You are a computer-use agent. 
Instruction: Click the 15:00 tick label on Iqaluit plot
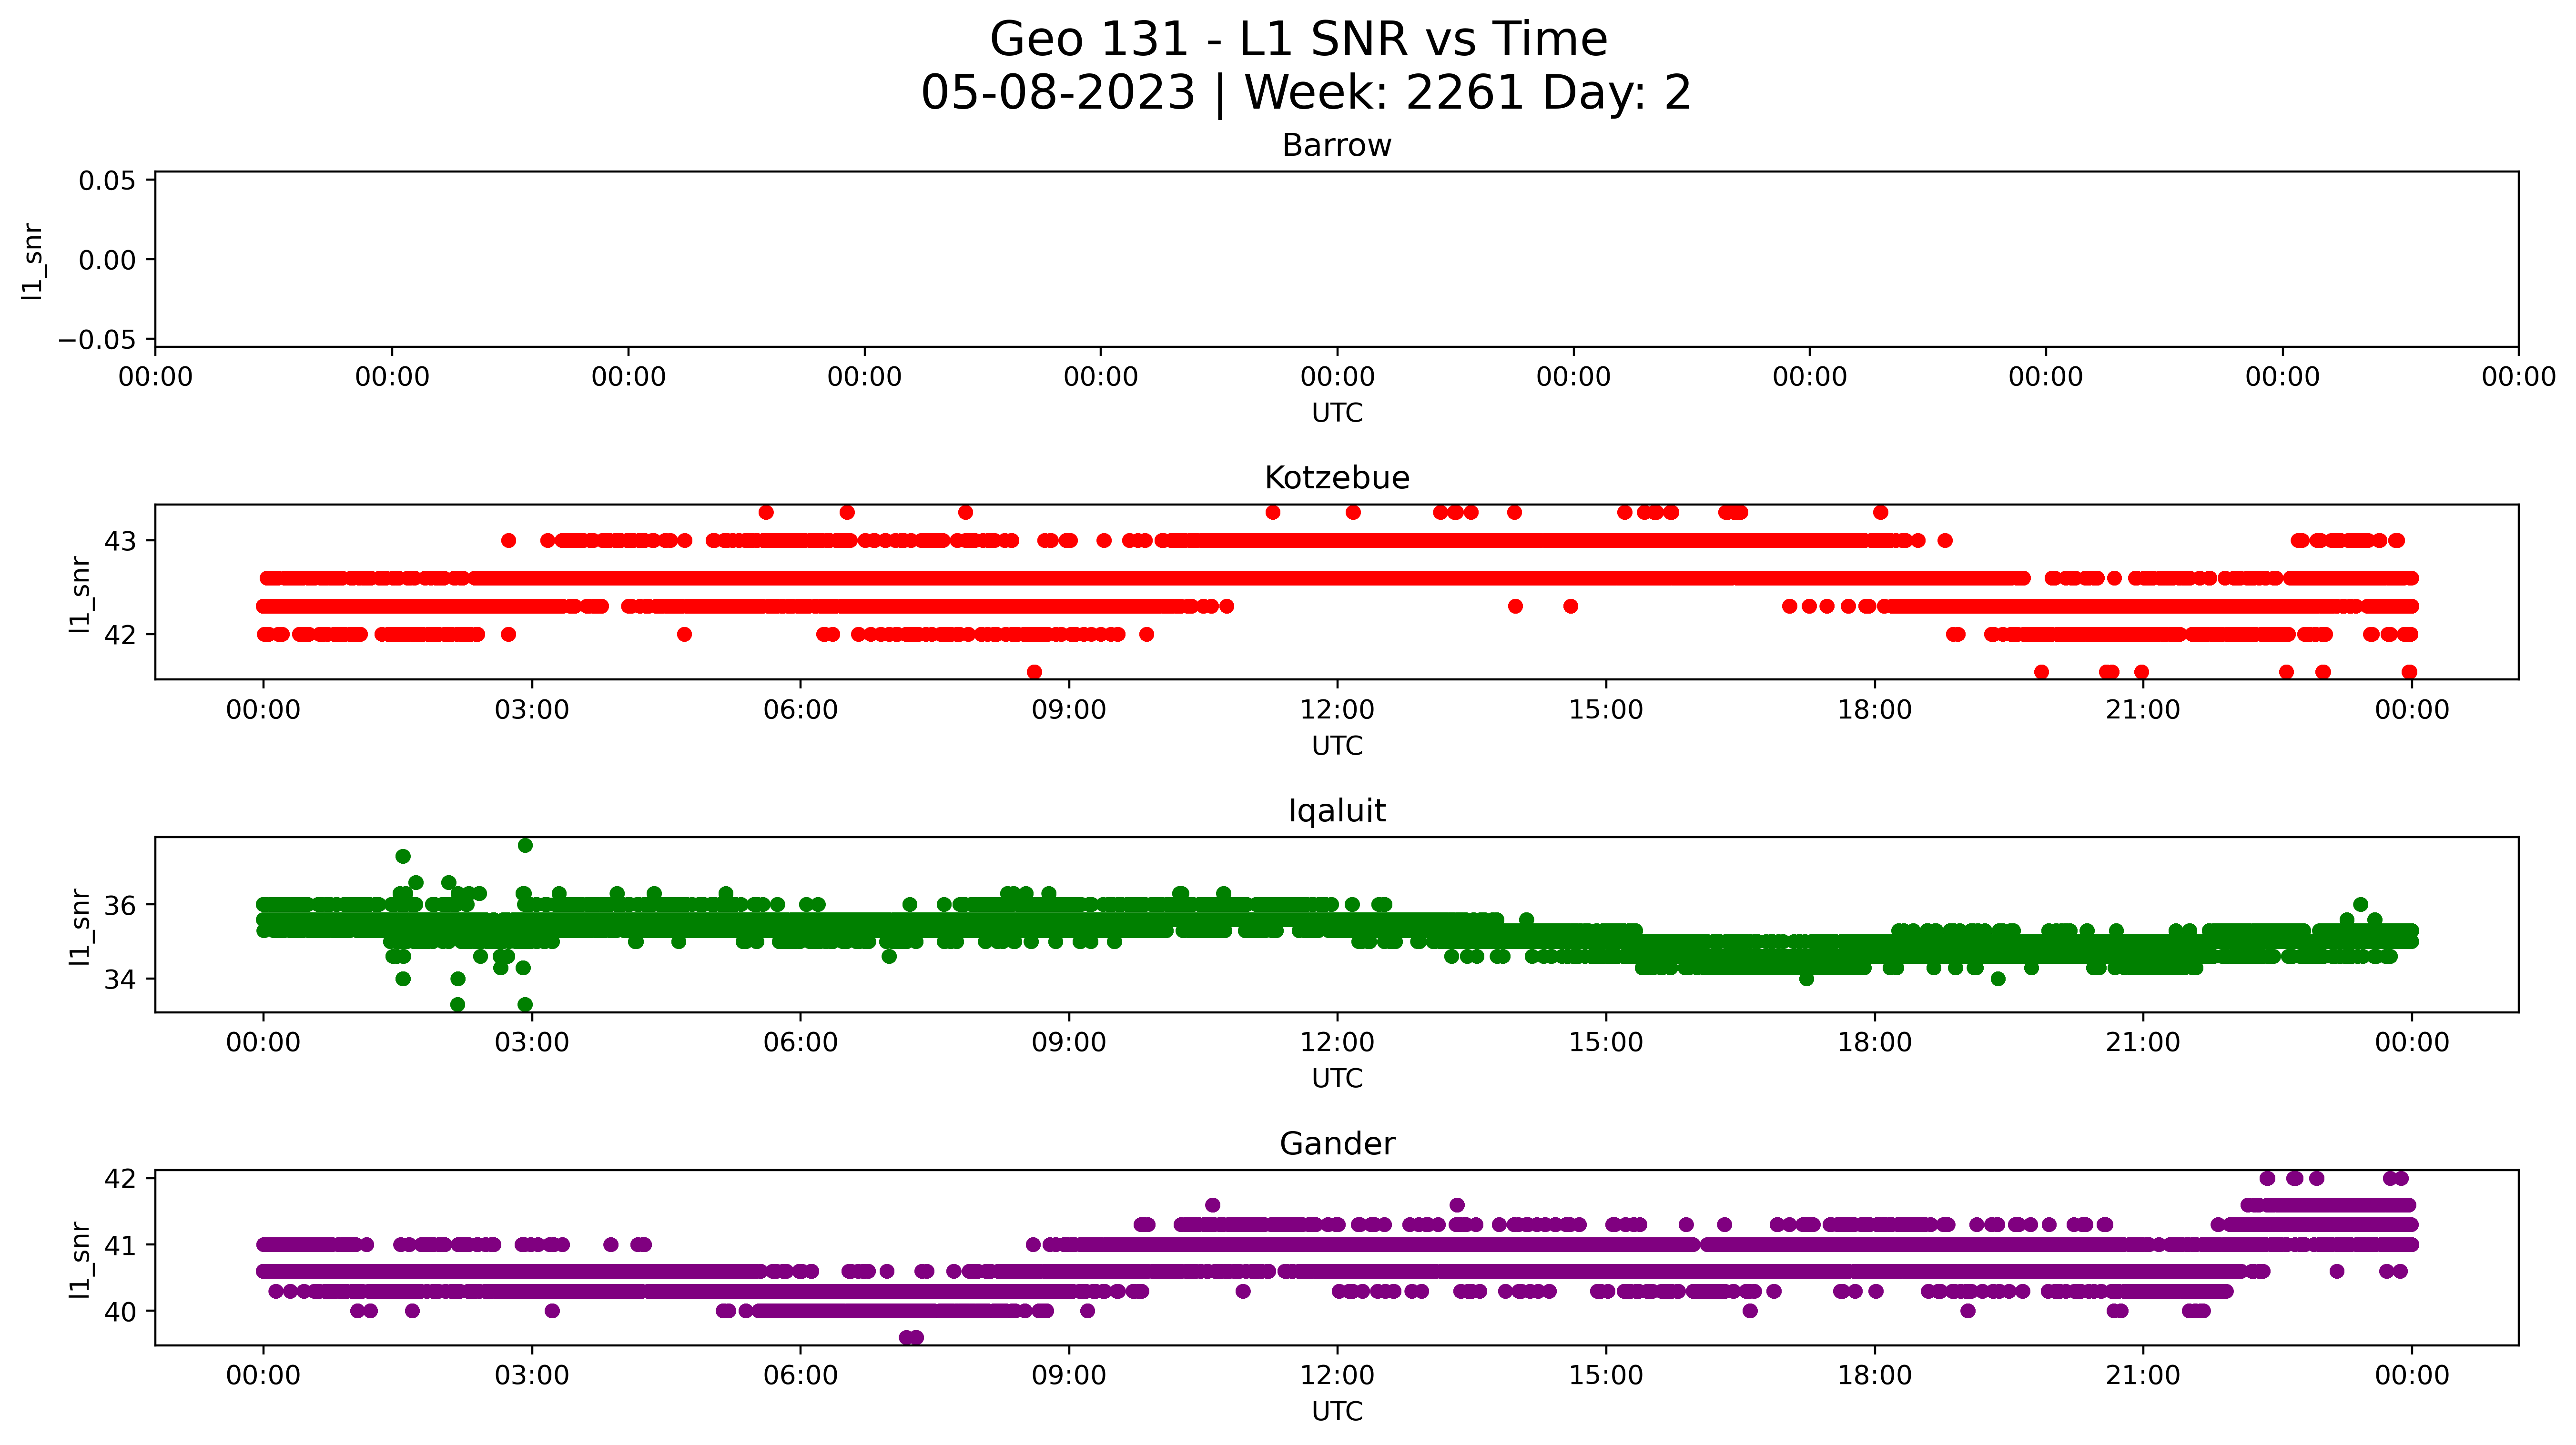[1606, 1043]
